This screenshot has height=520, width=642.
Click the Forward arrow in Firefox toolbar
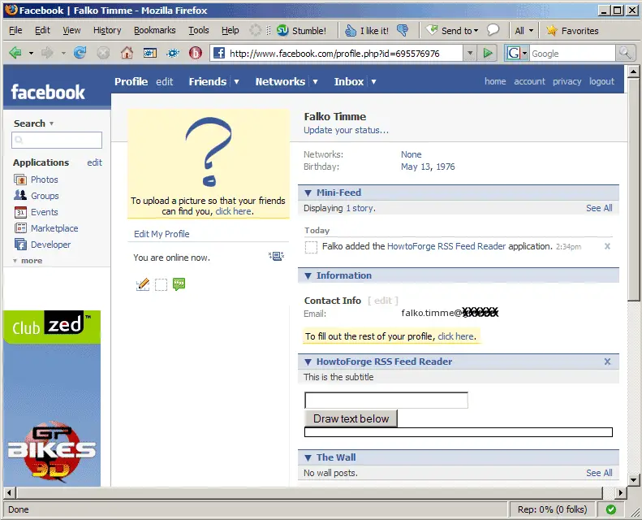click(47, 53)
